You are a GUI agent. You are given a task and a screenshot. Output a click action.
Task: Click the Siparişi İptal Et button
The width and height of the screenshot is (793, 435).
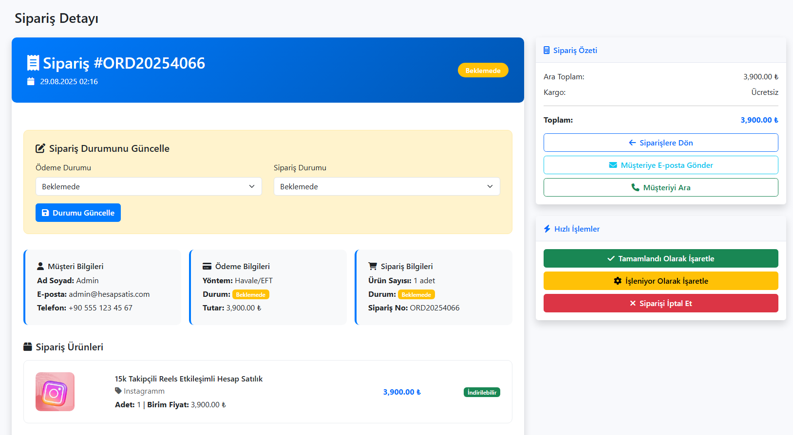(661, 303)
